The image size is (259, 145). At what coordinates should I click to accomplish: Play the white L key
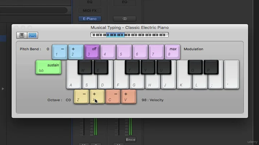(x=200, y=82)
